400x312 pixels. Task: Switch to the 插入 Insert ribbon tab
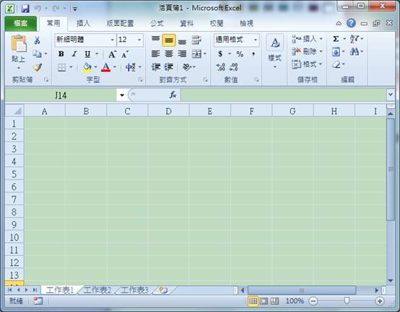(x=83, y=23)
